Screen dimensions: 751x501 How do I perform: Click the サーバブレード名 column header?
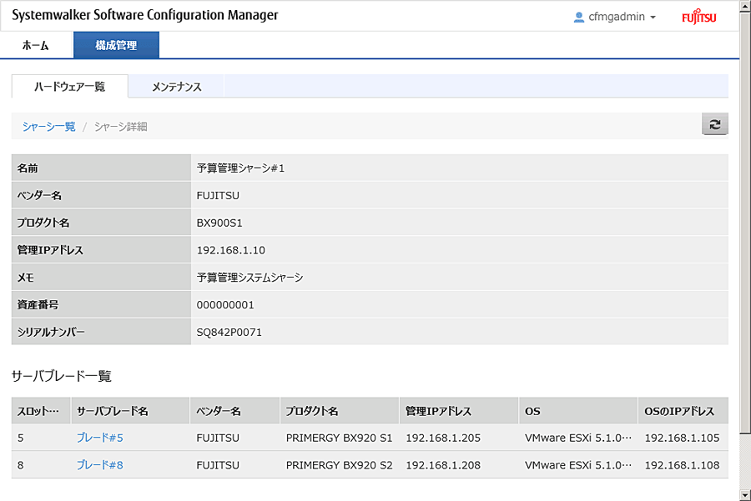(130, 411)
